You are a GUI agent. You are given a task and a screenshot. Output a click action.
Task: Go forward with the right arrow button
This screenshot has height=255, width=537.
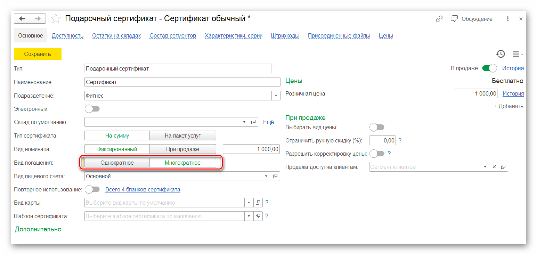(38, 18)
